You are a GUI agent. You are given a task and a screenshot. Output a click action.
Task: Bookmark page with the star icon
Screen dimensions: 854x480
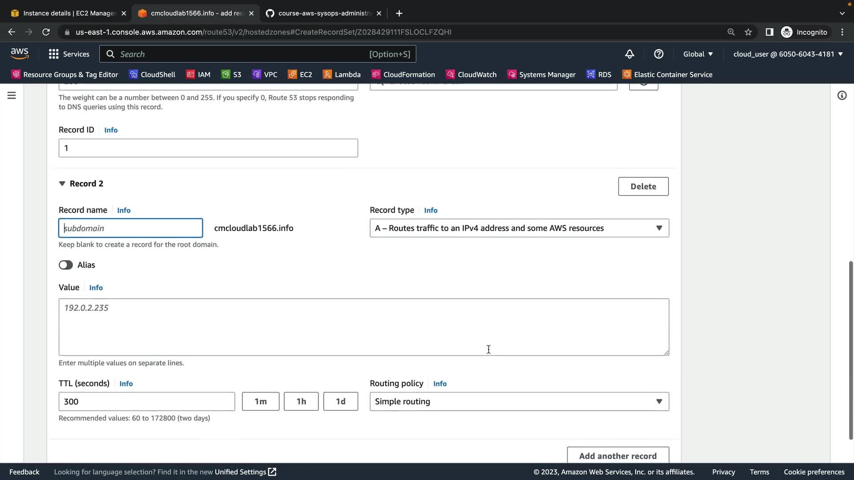coord(749,32)
